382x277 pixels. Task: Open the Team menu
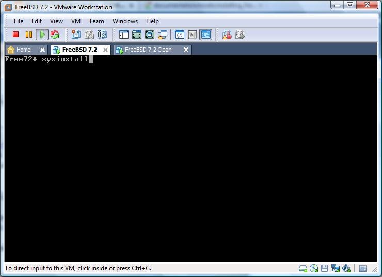point(97,21)
